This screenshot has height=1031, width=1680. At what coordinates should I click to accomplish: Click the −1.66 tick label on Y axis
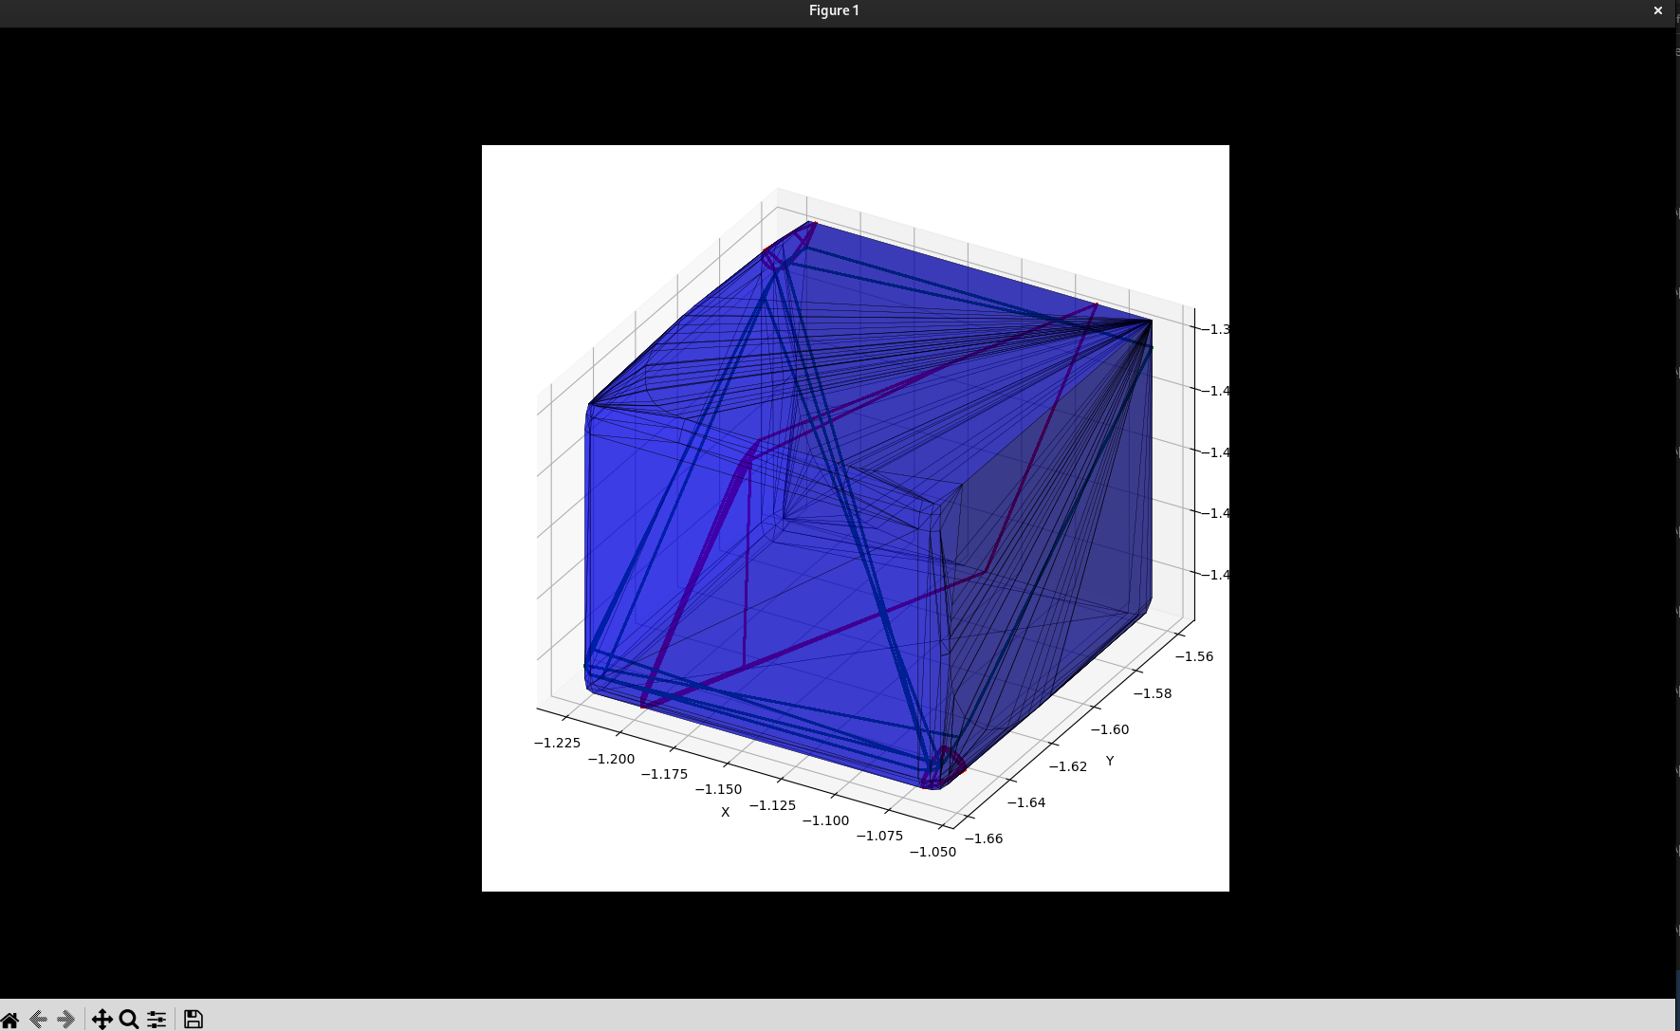pos(984,838)
